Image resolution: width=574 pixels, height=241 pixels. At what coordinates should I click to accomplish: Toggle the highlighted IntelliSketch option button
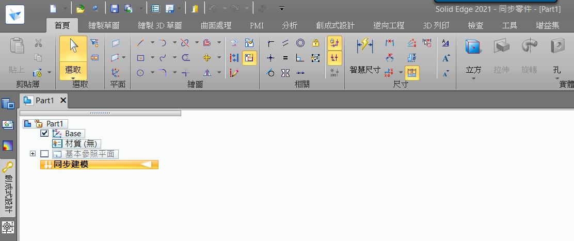coord(250,58)
